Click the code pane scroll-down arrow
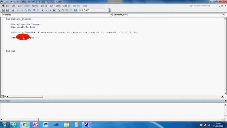 (x=225, y=94)
